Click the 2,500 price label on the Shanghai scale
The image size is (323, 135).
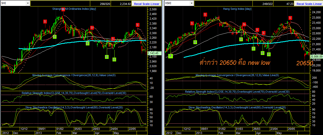coord(153,10)
